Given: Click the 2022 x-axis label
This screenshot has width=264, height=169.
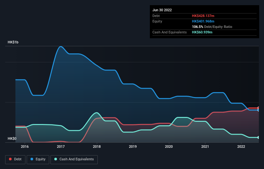Looking at the screenshot, I should pyautogui.click(x=241, y=147).
